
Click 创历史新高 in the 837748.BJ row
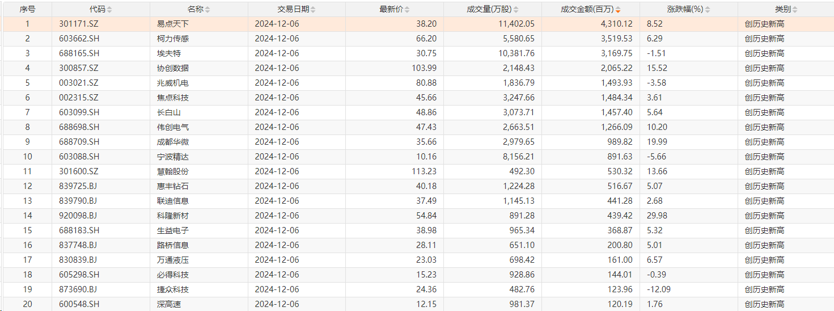(765, 245)
